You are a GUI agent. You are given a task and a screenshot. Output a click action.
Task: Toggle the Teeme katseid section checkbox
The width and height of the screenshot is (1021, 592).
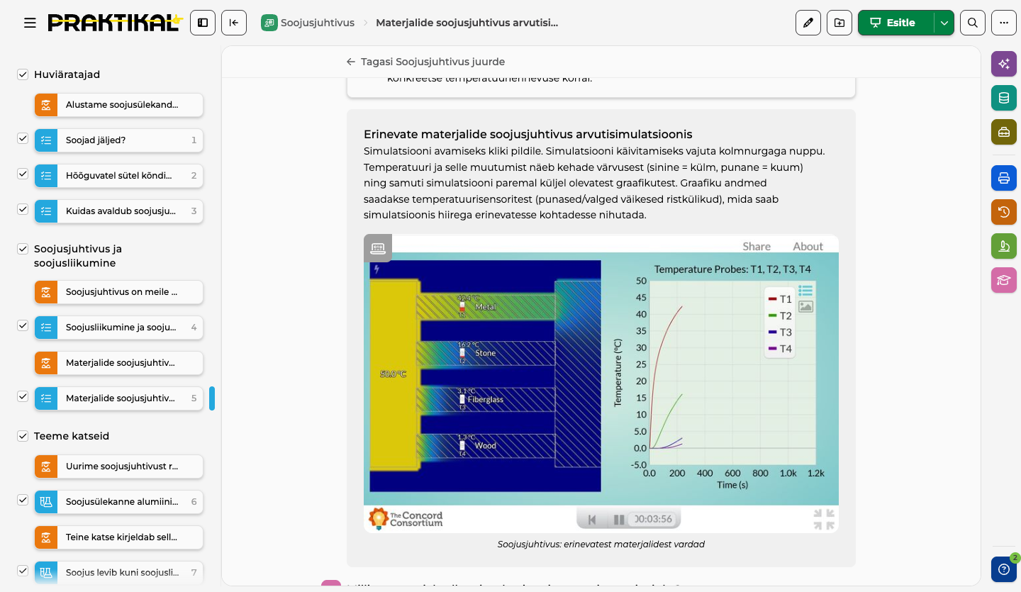pos(23,436)
